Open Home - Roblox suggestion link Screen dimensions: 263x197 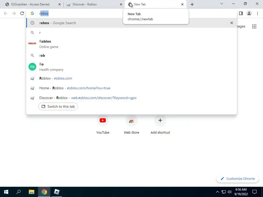coord(131,88)
